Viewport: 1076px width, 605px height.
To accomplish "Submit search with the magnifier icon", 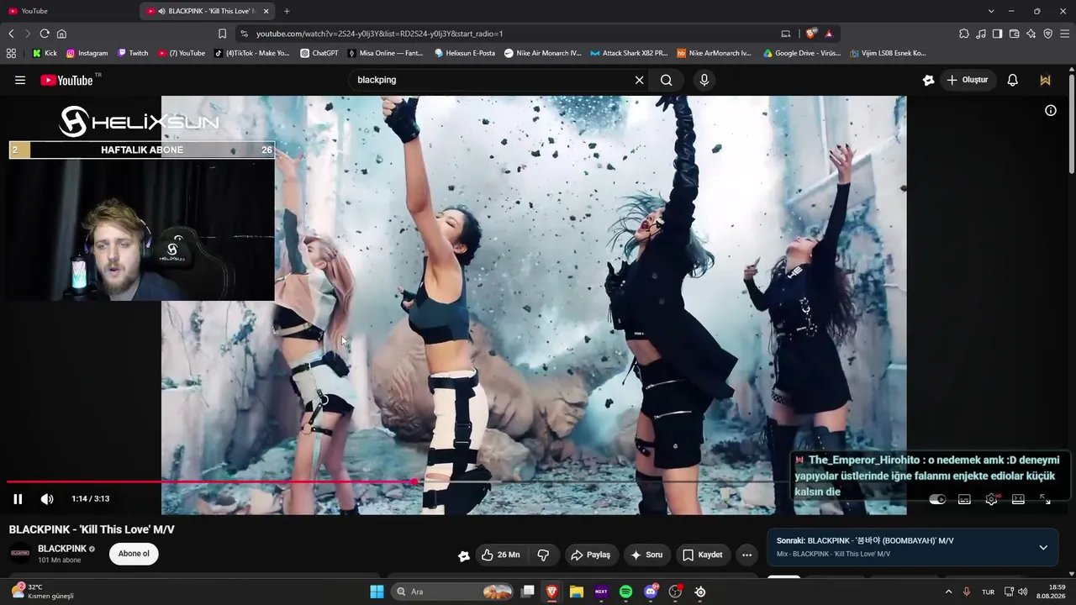I will point(667,80).
